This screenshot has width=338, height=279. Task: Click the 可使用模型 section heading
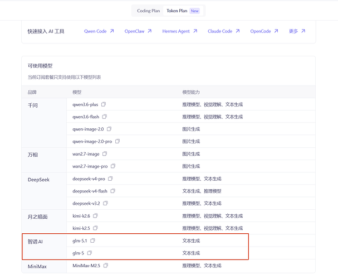(40, 66)
